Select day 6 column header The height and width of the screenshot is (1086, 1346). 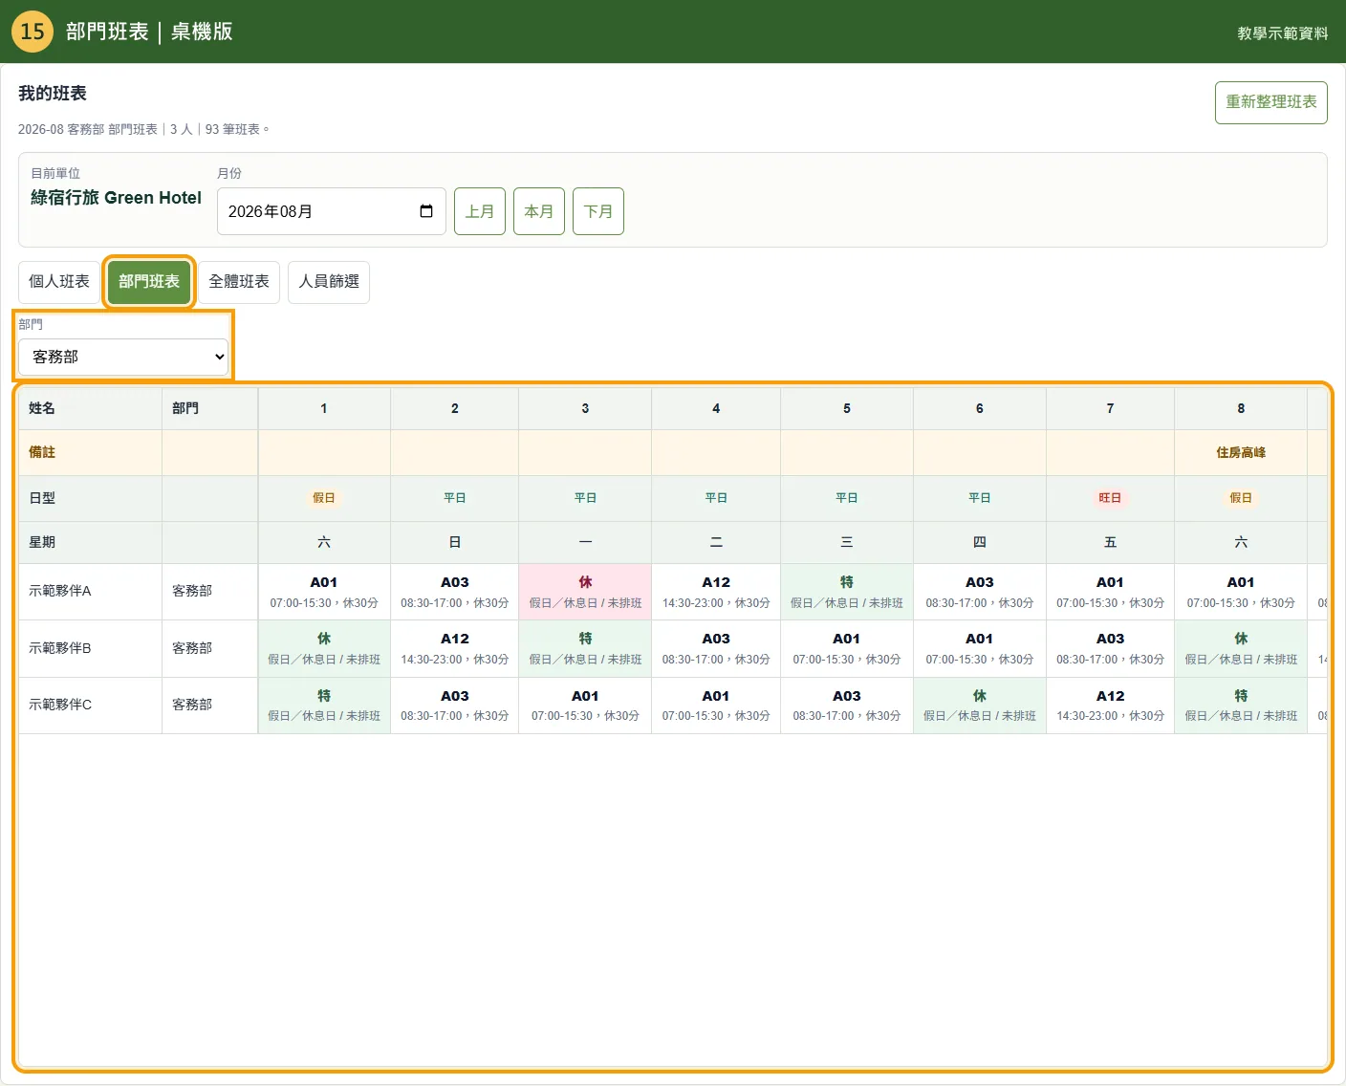(980, 408)
